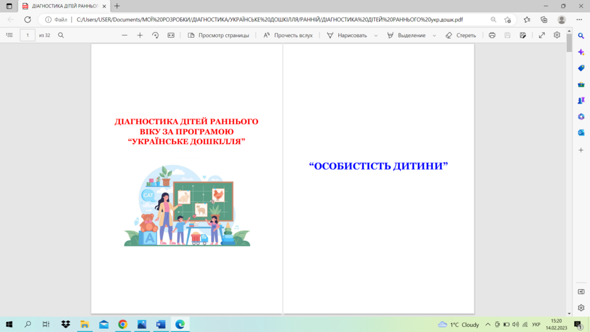The width and height of the screenshot is (590, 332).
Task: Zoom in with the plus button
Action: 140,35
